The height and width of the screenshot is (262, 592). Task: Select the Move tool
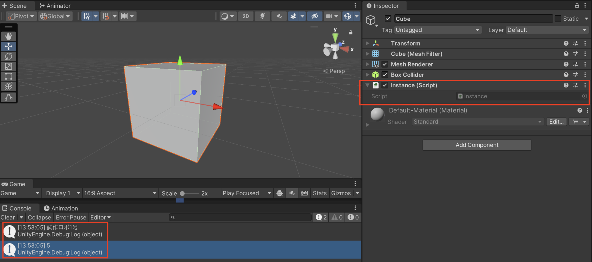pos(9,46)
